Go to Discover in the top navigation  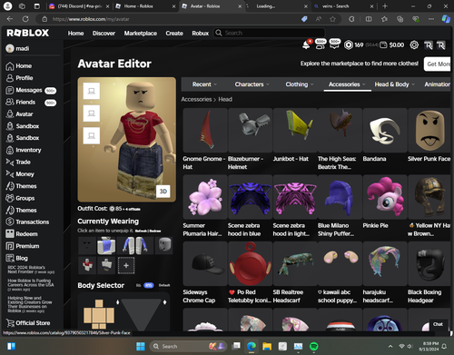[x=104, y=34]
